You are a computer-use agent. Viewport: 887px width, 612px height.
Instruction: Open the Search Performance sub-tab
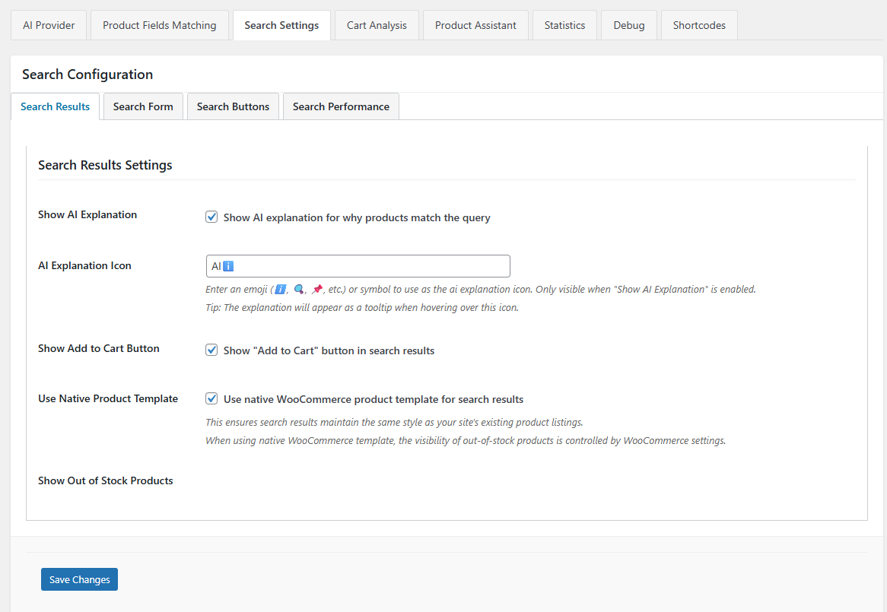(x=341, y=106)
